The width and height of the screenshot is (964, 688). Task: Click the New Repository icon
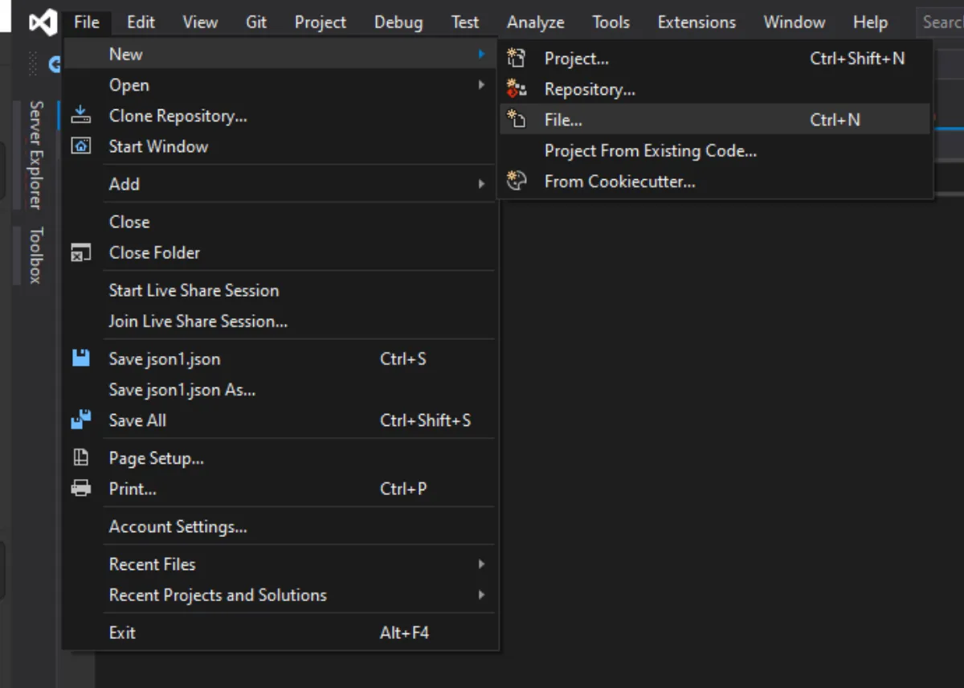coord(517,88)
